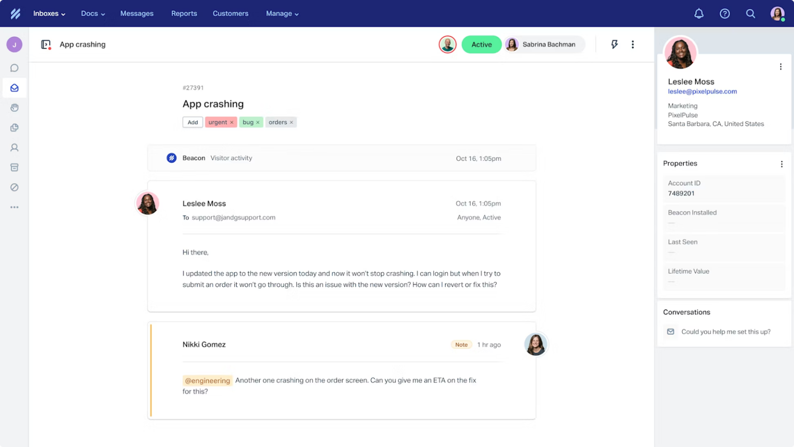Open the chat conversations panel in sidebar
Viewport: 794px width, 447px height.
pos(14,68)
